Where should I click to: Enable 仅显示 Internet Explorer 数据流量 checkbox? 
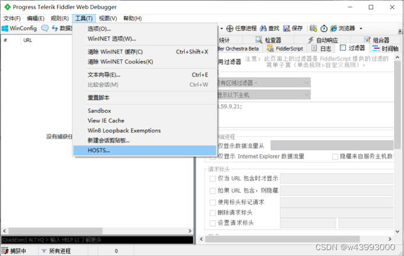click(213, 157)
